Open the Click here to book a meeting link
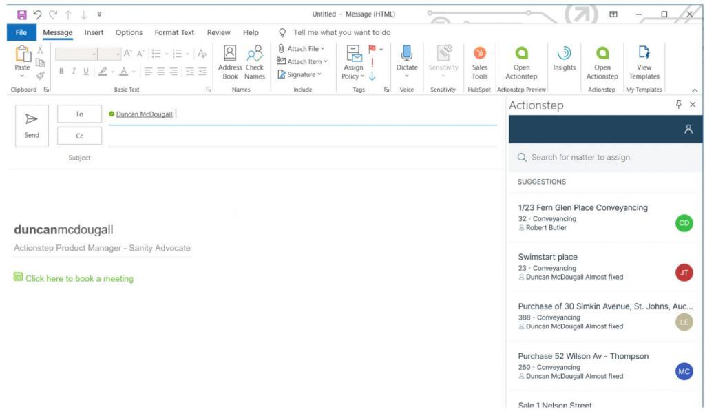The height and width of the screenshot is (418, 705). 79,278
